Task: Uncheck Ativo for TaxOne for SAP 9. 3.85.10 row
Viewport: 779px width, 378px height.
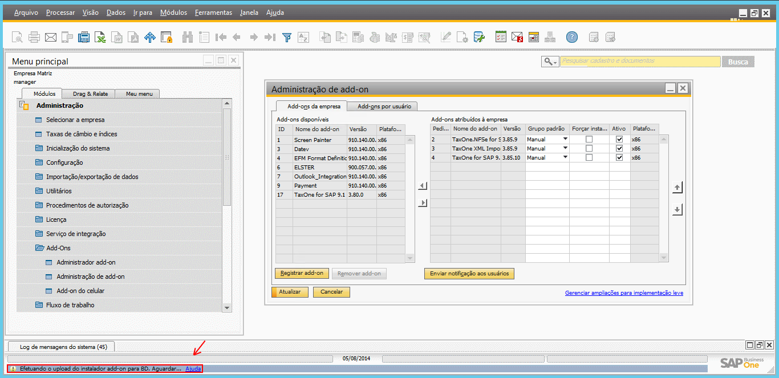Action: [x=619, y=158]
